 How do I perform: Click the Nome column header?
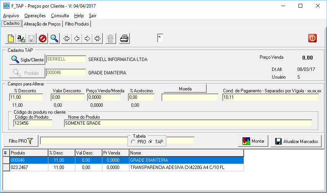point(187,153)
